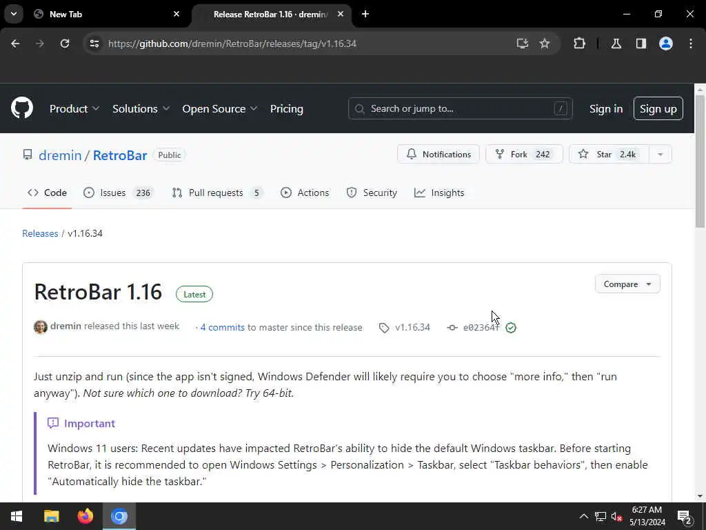
Task: Open the RetroBar repository link
Action: tap(120, 155)
